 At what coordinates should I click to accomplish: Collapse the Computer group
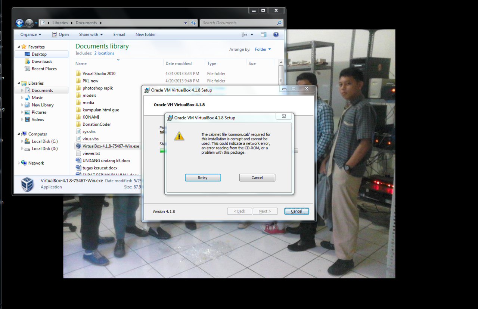[19, 134]
